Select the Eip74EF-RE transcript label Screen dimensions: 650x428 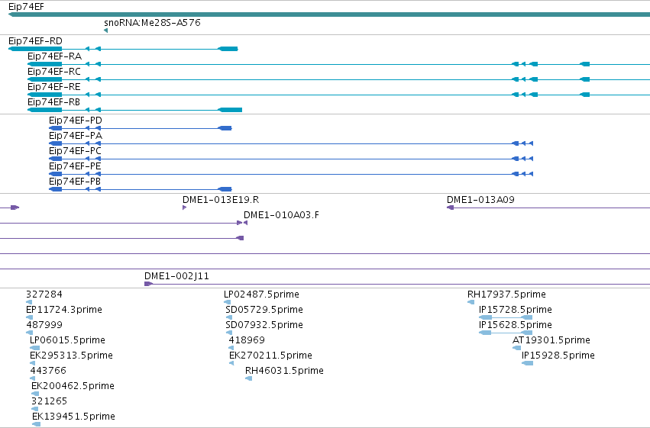tap(54, 87)
